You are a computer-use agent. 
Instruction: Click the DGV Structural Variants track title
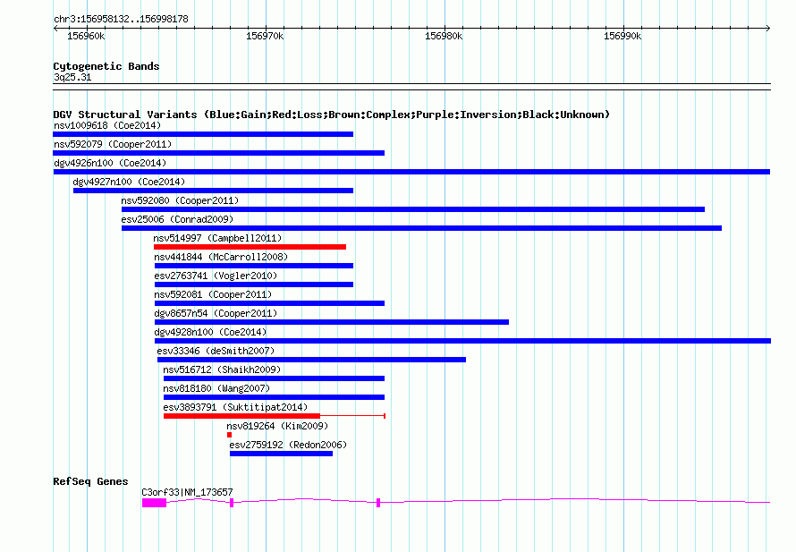click(x=331, y=115)
